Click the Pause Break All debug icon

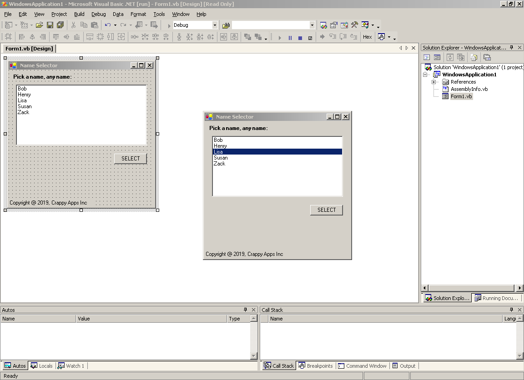point(290,38)
